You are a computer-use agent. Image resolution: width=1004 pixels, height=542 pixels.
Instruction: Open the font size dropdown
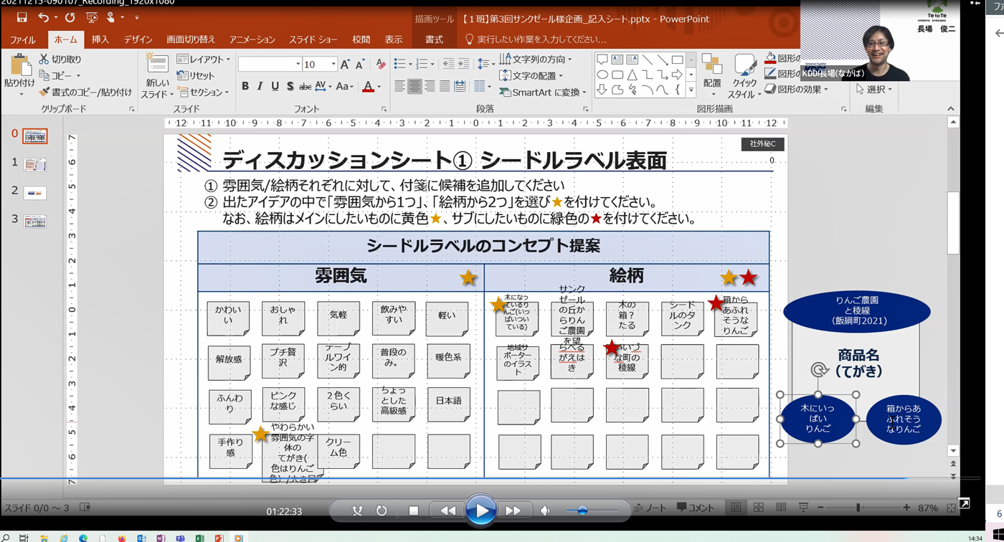[333, 65]
